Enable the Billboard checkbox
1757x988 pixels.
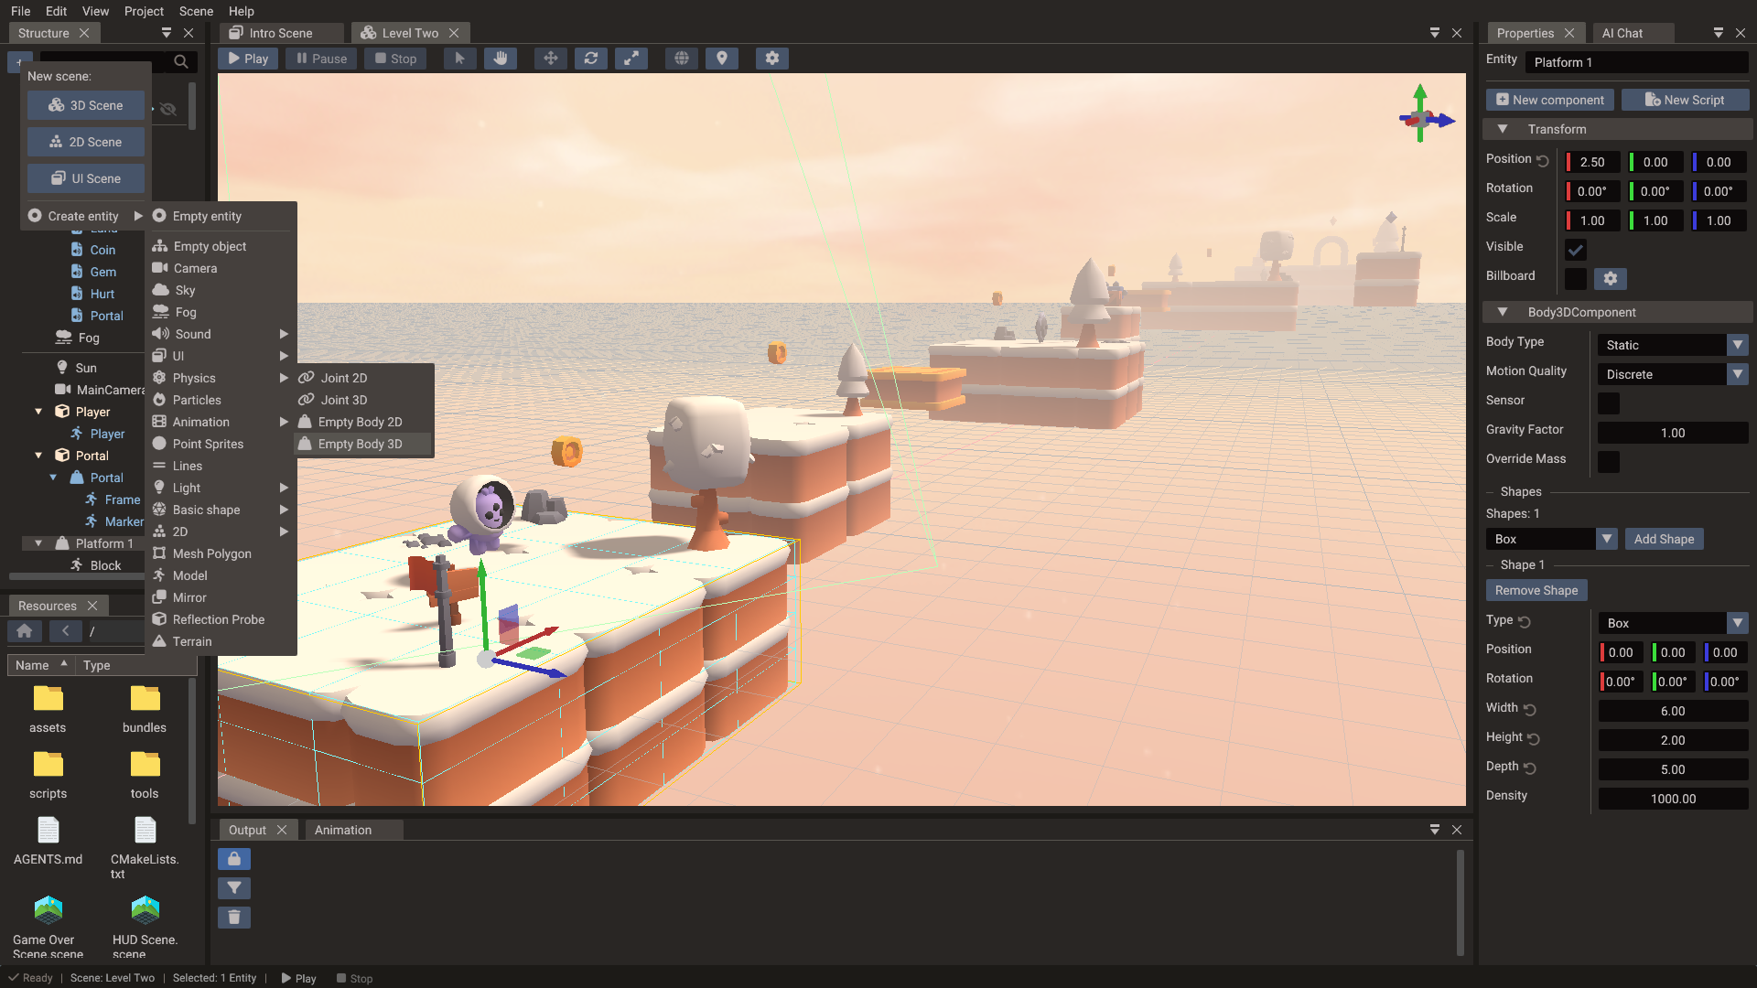1576,279
